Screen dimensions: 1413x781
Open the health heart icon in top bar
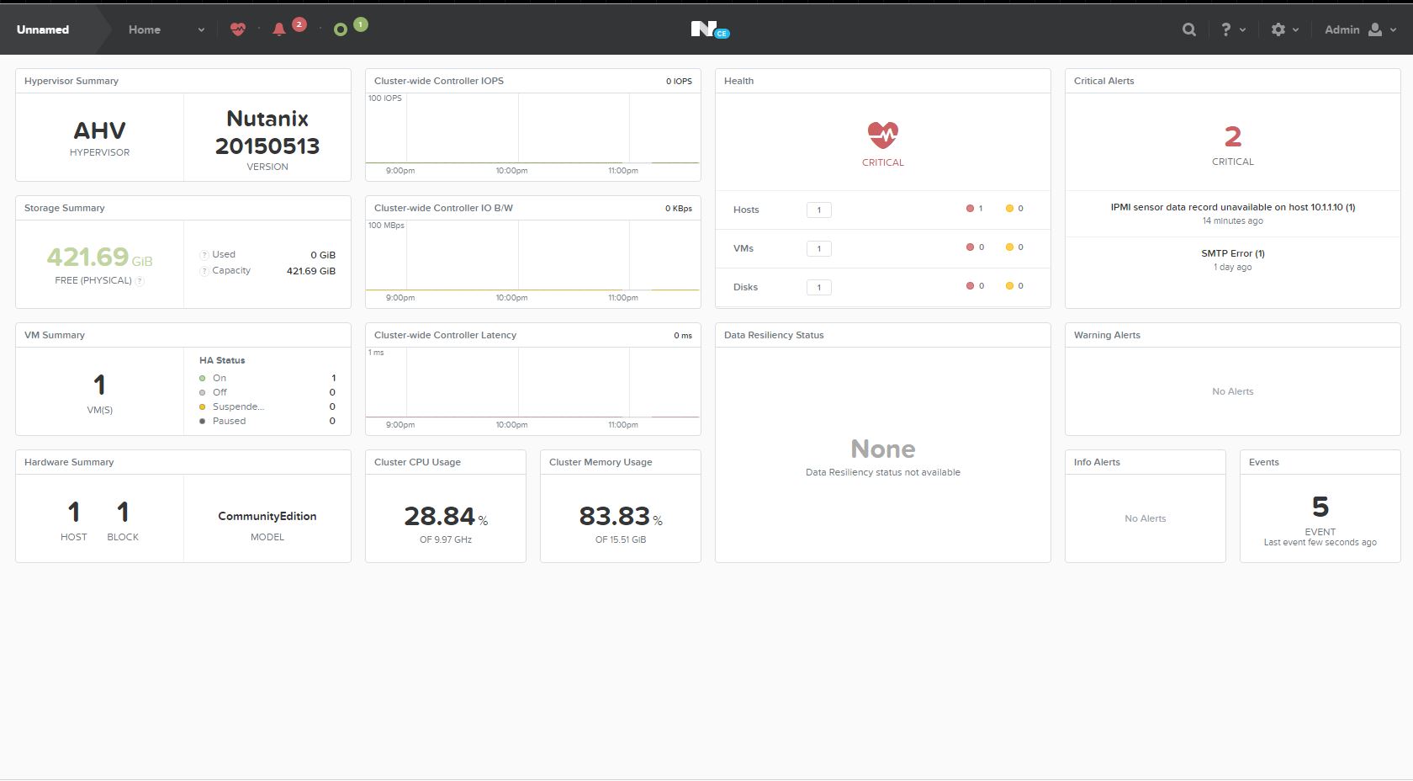point(238,29)
